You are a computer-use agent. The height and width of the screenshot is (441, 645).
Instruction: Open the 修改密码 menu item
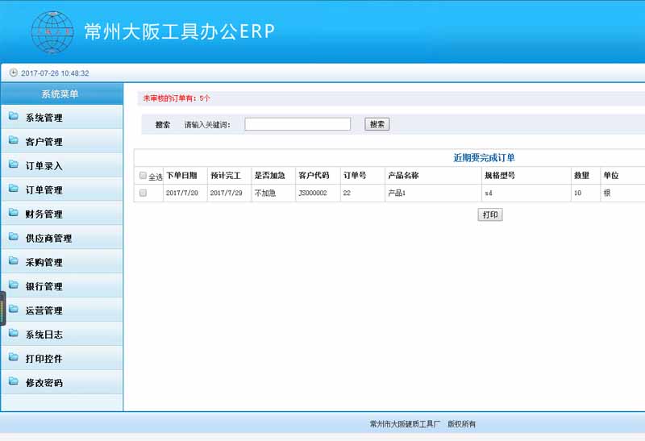coord(44,383)
